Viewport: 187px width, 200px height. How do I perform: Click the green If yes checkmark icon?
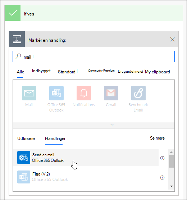click(13, 13)
